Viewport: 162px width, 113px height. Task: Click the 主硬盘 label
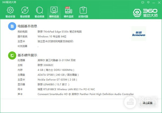tap(21, 75)
